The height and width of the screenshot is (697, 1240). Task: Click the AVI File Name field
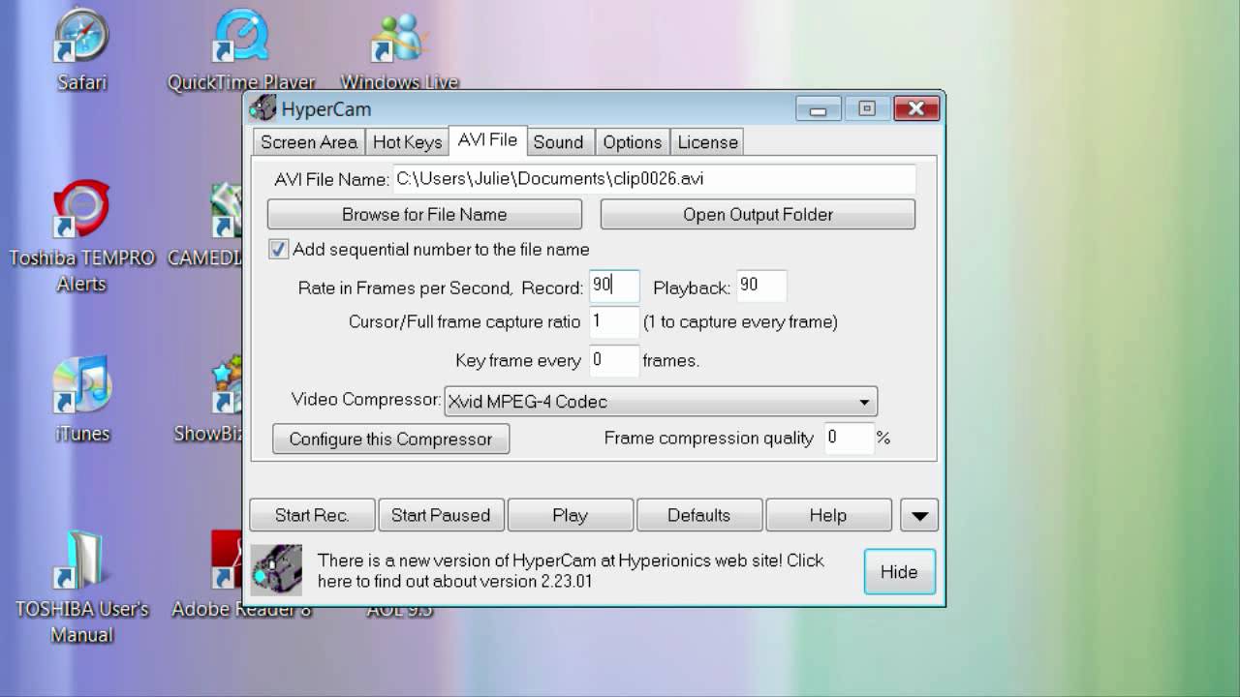click(x=654, y=179)
